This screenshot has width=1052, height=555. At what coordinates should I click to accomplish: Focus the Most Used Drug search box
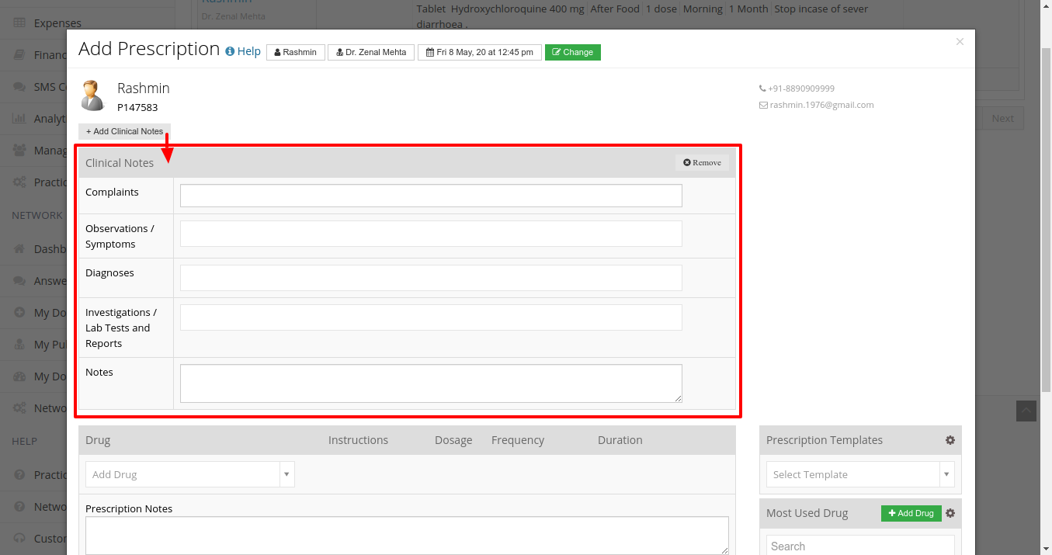(x=860, y=545)
